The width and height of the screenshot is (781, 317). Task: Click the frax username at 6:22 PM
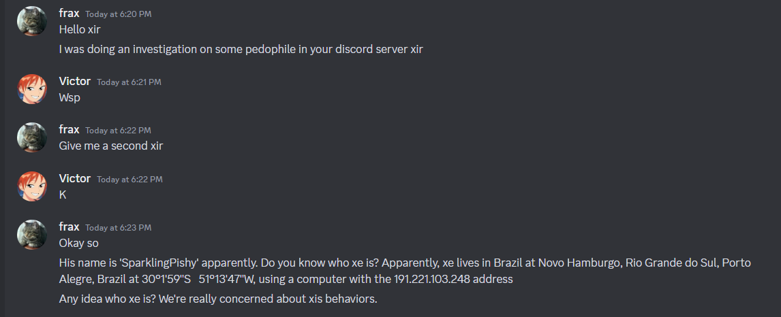pyautogui.click(x=69, y=130)
